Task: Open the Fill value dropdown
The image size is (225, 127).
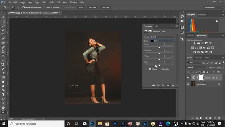Action: coord(223,72)
